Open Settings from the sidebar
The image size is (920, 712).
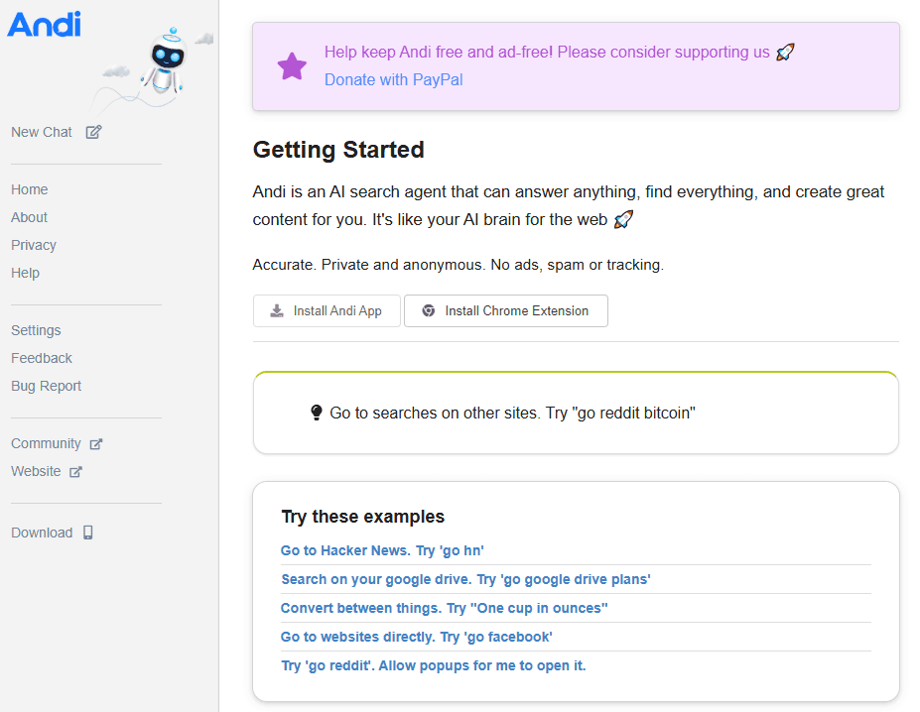pos(36,330)
